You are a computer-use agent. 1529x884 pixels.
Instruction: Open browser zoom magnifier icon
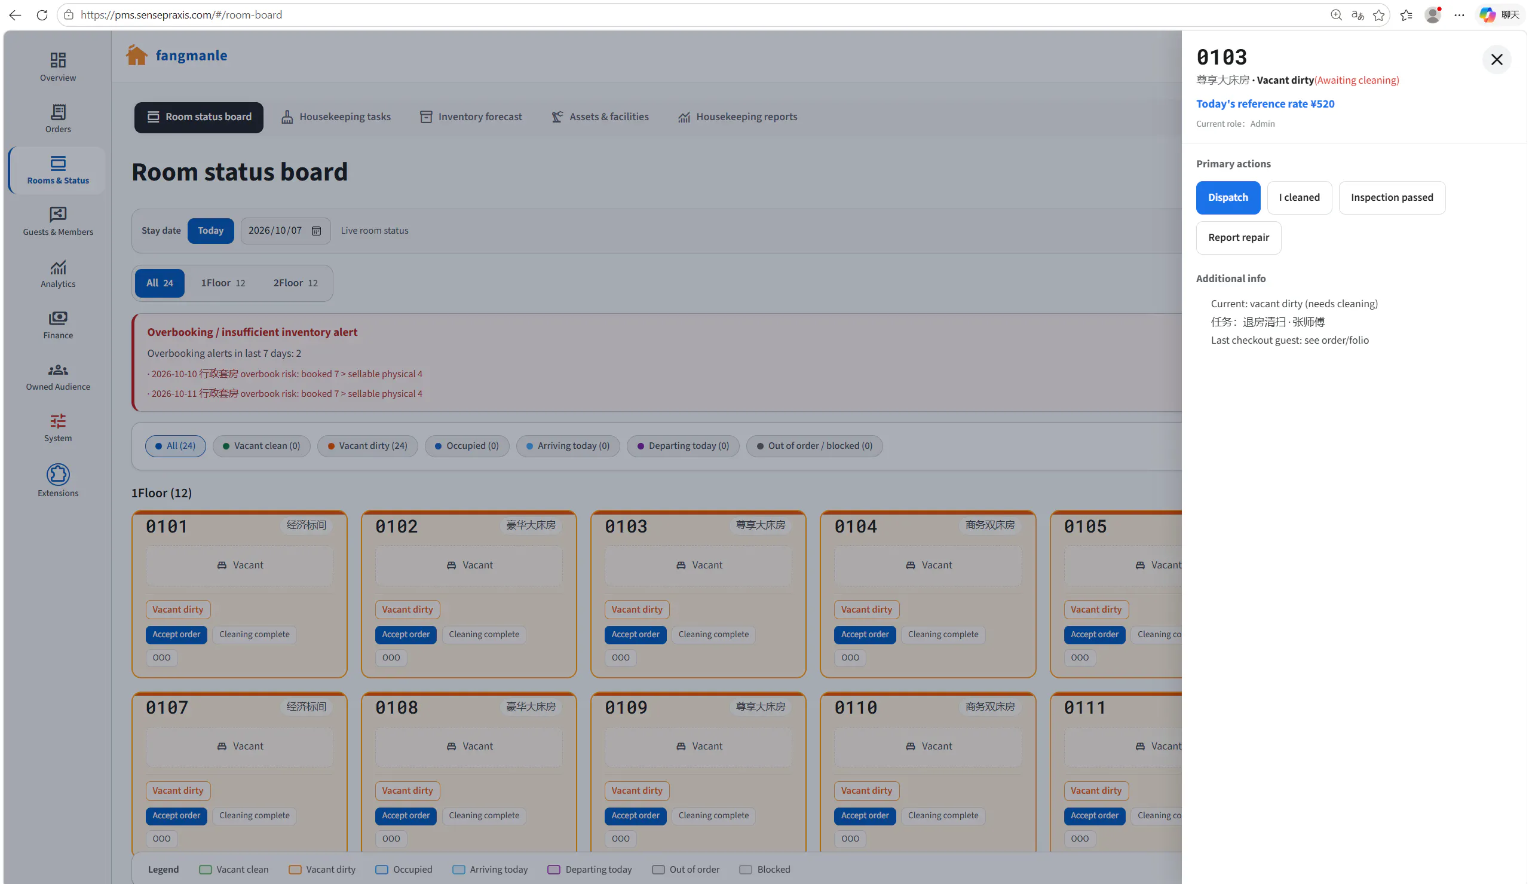pos(1336,14)
